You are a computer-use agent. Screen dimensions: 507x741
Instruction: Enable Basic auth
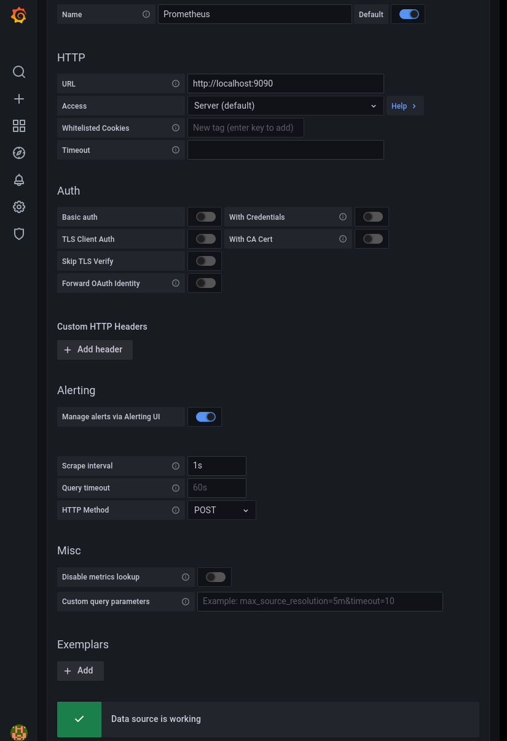pos(205,216)
